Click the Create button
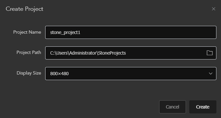 203,107
